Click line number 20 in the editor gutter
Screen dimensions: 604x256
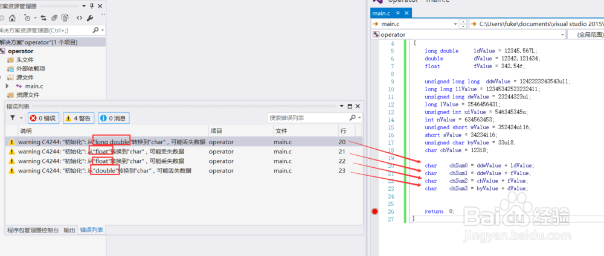click(x=391, y=165)
